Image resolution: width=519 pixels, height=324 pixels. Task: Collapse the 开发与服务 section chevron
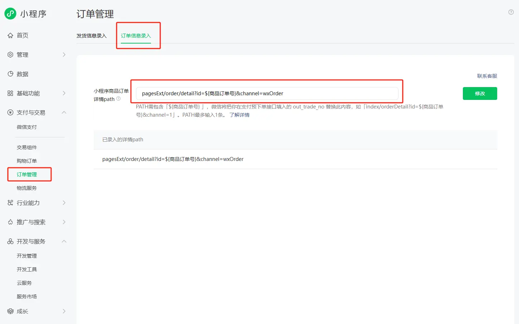coord(64,241)
